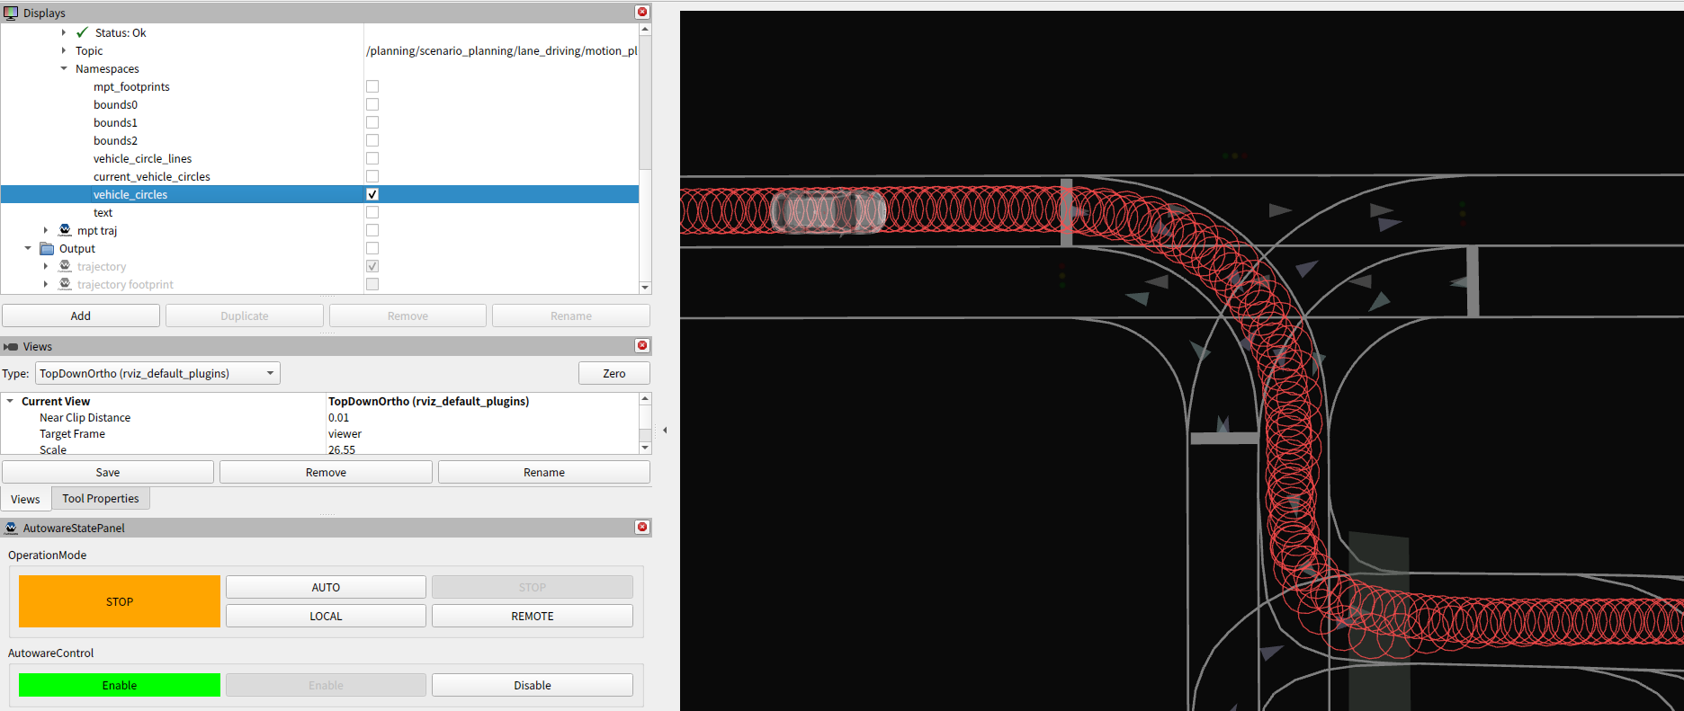The width and height of the screenshot is (1684, 711).
Task: Uncheck the vehicle_circles namespace checkbox
Action: pyautogui.click(x=372, y=194)
